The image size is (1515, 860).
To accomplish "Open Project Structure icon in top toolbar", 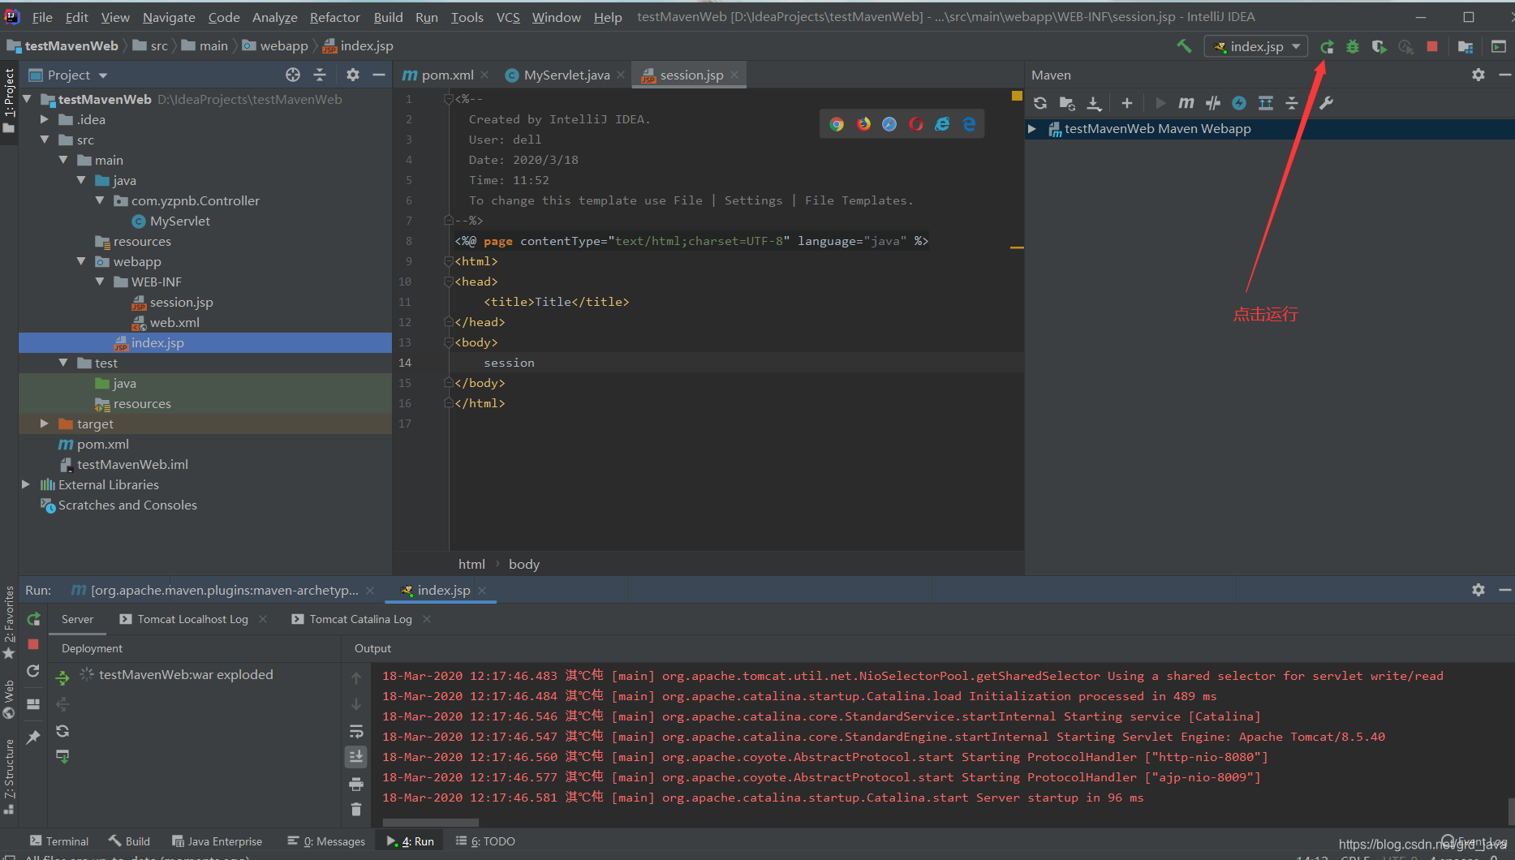I will coord(1466,46).
